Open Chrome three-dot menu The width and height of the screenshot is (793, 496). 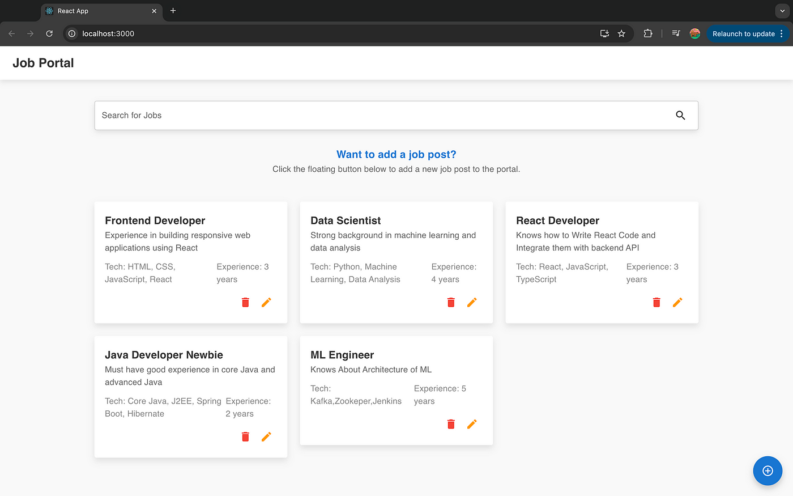click(x=782, y=33)
